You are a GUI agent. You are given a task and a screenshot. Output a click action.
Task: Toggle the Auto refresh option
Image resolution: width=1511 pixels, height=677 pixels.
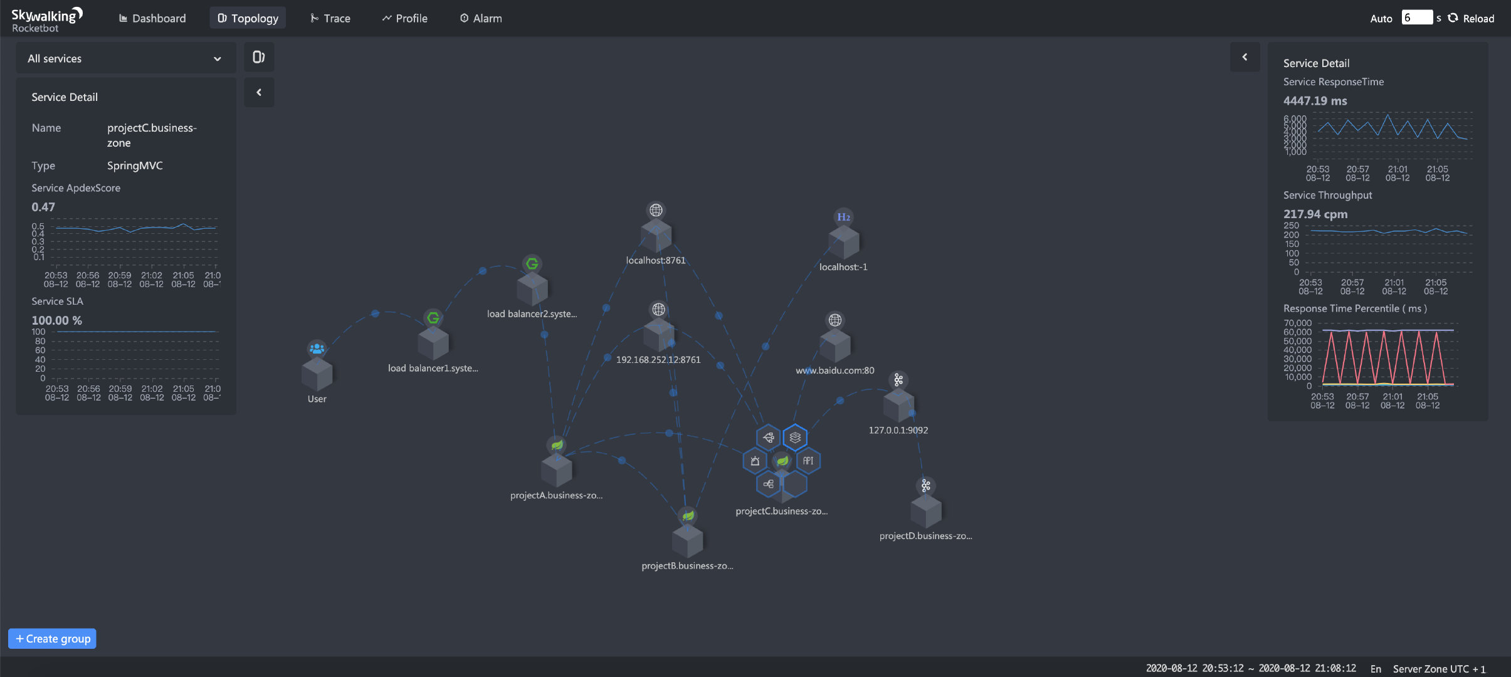click(x=1381, y=19)
